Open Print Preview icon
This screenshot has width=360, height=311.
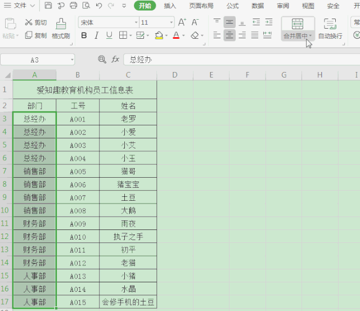(86, 5)
